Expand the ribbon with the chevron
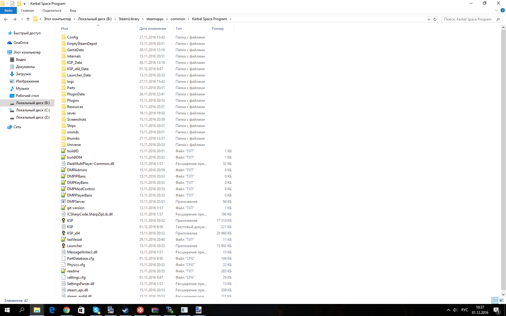This screenshot has height=316, width=506. pyautogui.click(x=496, y=11)
